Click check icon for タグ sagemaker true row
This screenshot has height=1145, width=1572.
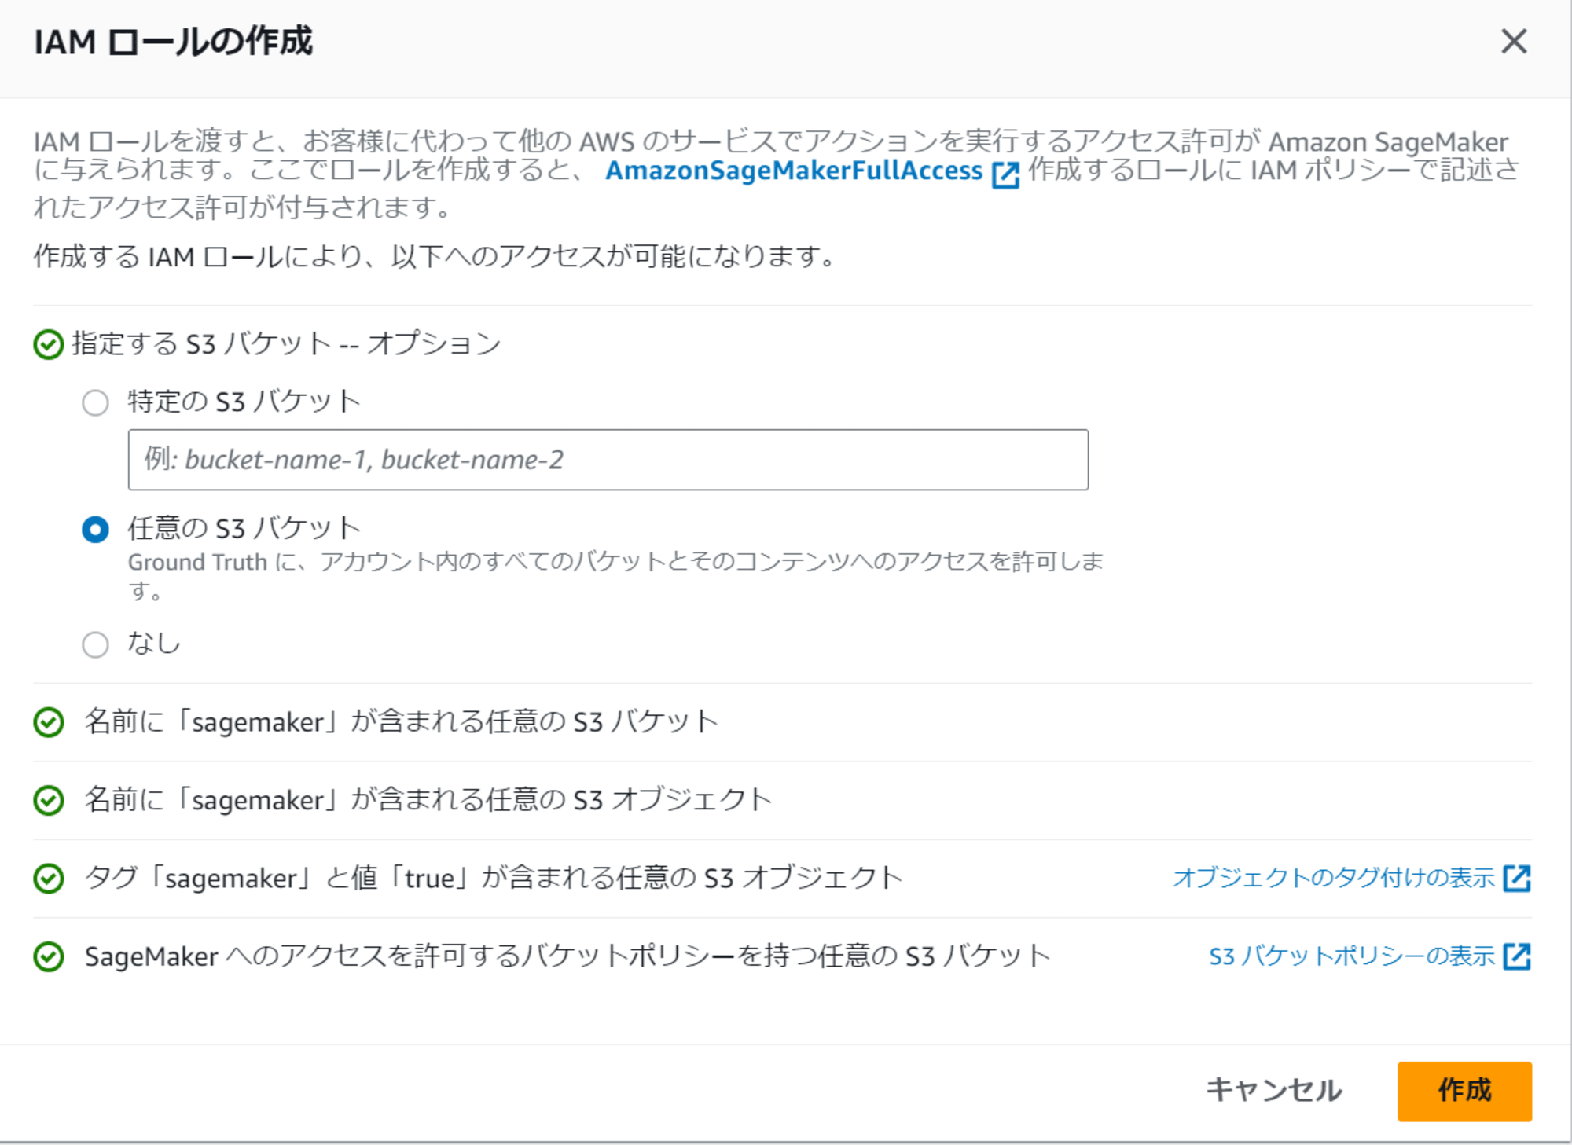click(49, 879)
